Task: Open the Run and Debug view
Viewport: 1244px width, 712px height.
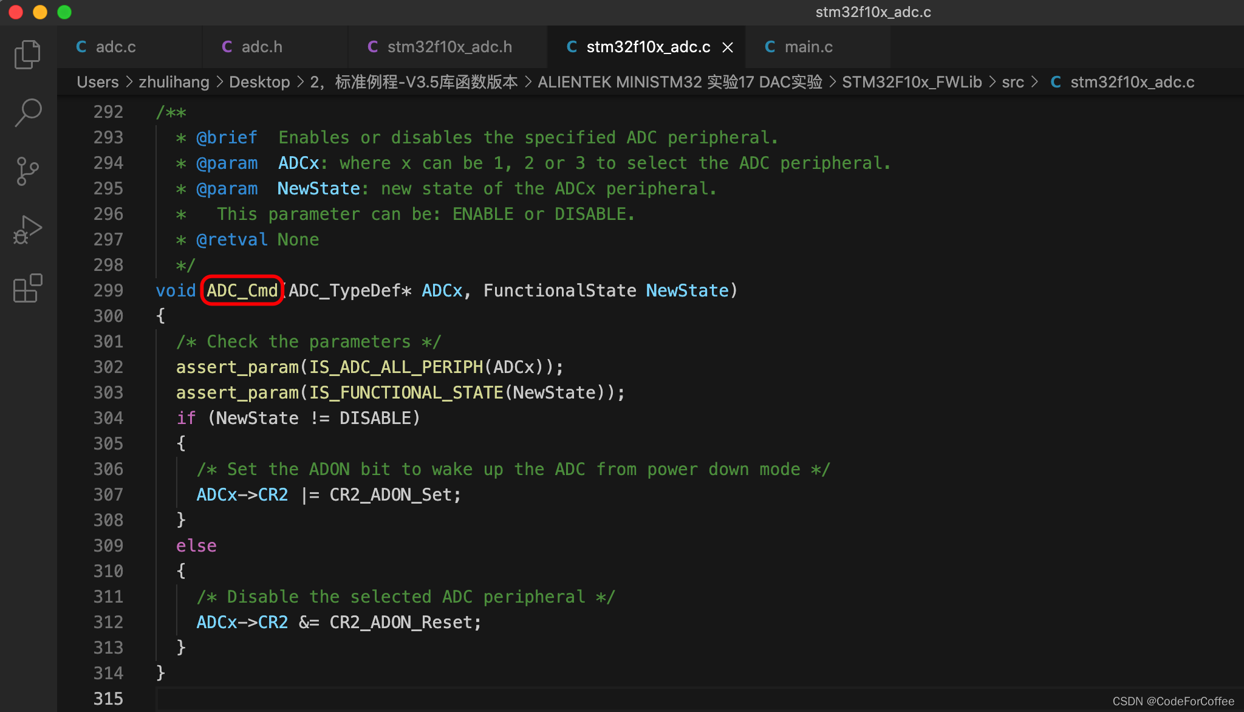Action: click(x=27, y=230)
